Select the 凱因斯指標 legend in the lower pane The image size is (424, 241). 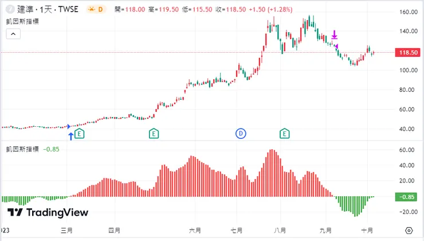[20, 149]
